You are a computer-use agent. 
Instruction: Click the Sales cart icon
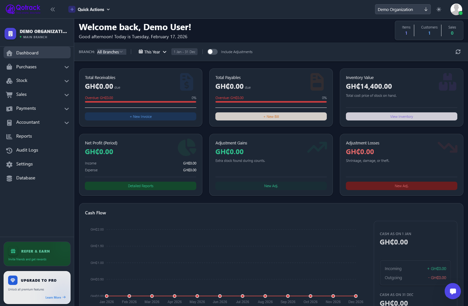[9, 95]
